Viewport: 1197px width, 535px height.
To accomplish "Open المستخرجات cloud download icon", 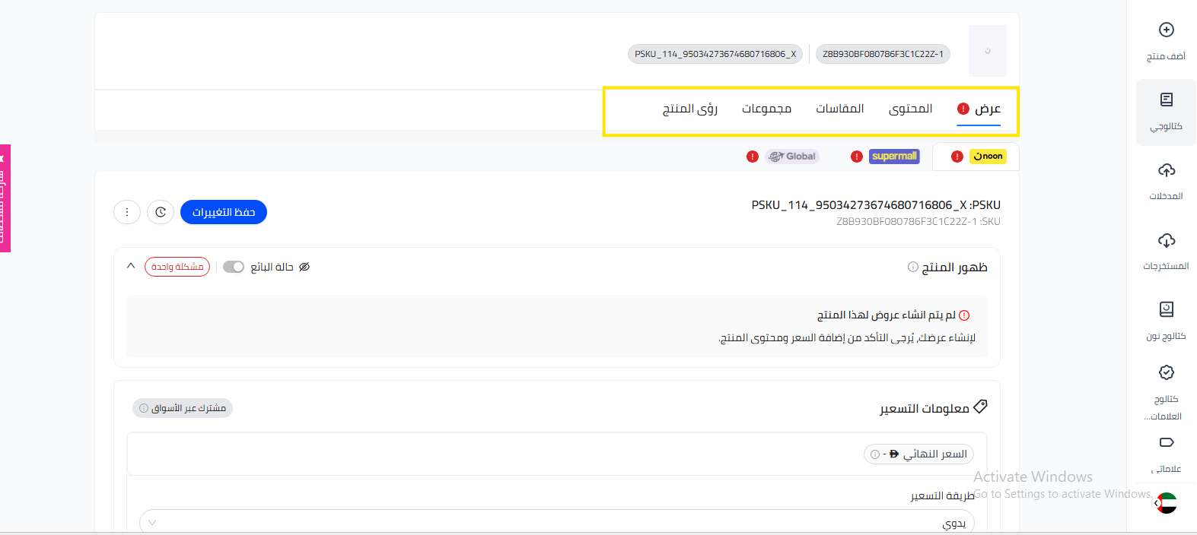I will [x=1166, y=241].
